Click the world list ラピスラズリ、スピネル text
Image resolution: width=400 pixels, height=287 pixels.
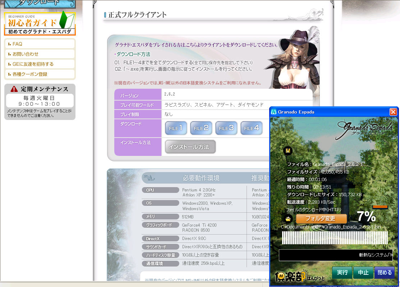[214, 105]
